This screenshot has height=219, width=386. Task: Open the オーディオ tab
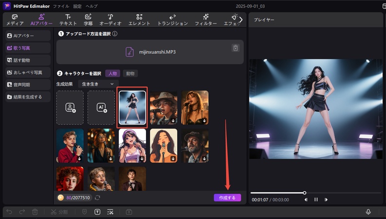(x=110, y=20)
